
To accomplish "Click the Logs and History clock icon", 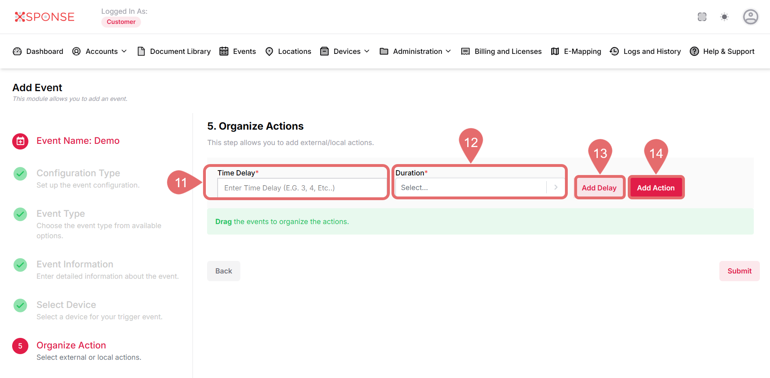I will [x=614, y=51].
